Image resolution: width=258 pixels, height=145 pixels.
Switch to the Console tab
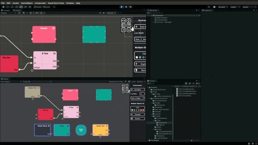pos(6,10)
